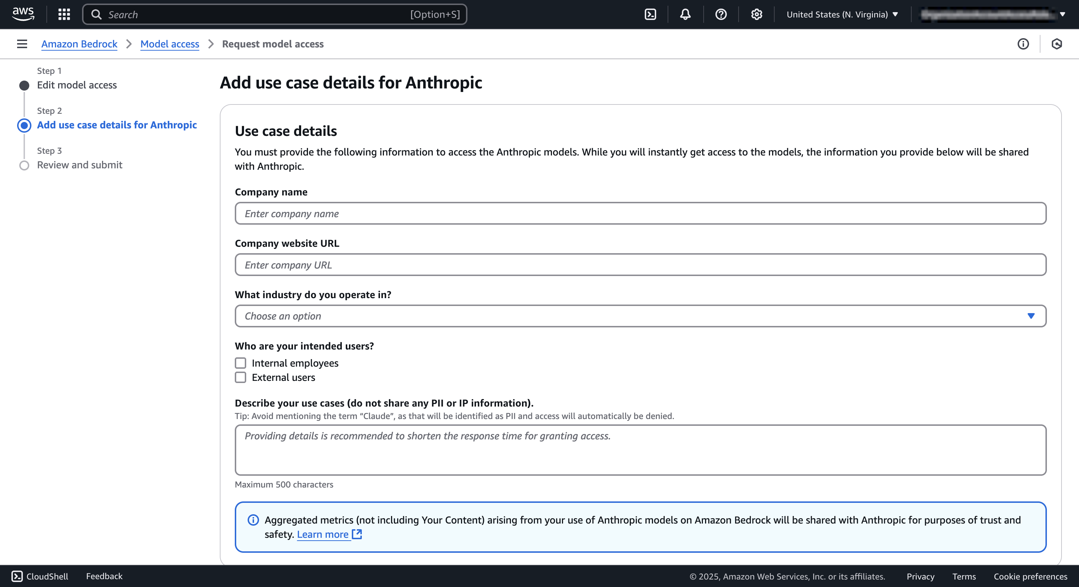Check the Internal employees checkbox

[240, 363]
